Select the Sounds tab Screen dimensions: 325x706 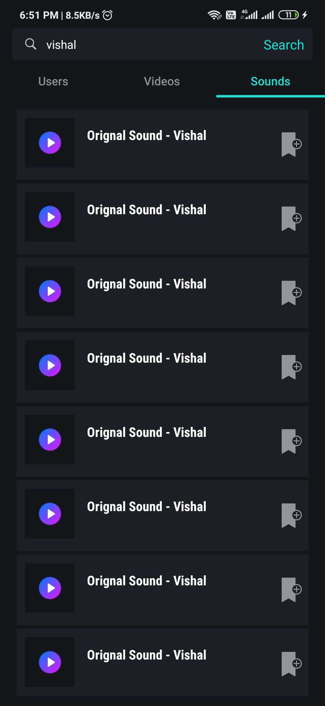point(271,81)
